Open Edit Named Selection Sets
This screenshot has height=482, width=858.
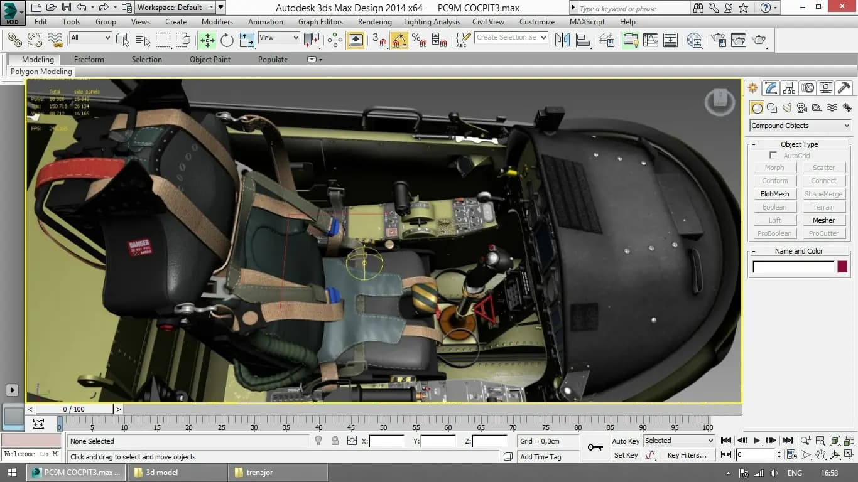(x=462, y=40)
